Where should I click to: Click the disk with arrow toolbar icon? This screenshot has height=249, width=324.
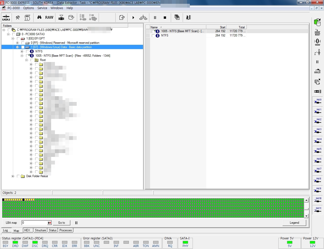click(x=71, y=17)
